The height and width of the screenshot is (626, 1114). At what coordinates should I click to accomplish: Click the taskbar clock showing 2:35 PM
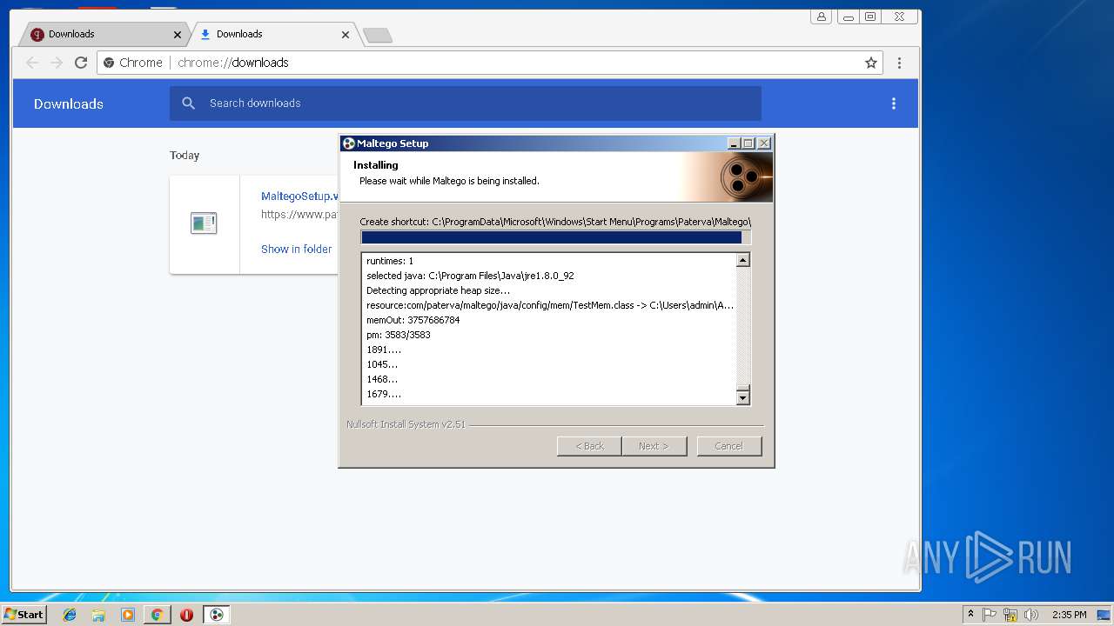point(1069,615)
